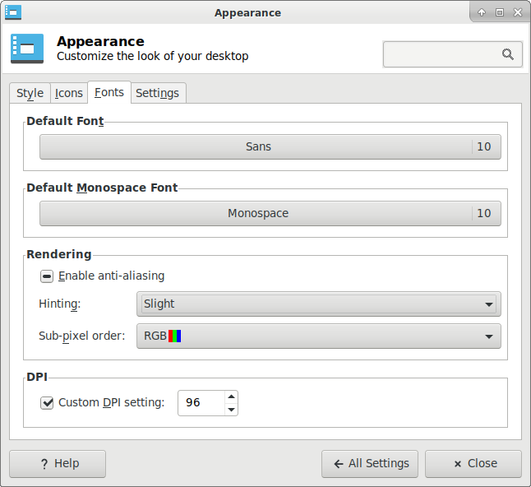Open the Icons tab
Image resolution: width=531 pixels, height=487 pixels.
pyautogui.click(x=69, y=93)
